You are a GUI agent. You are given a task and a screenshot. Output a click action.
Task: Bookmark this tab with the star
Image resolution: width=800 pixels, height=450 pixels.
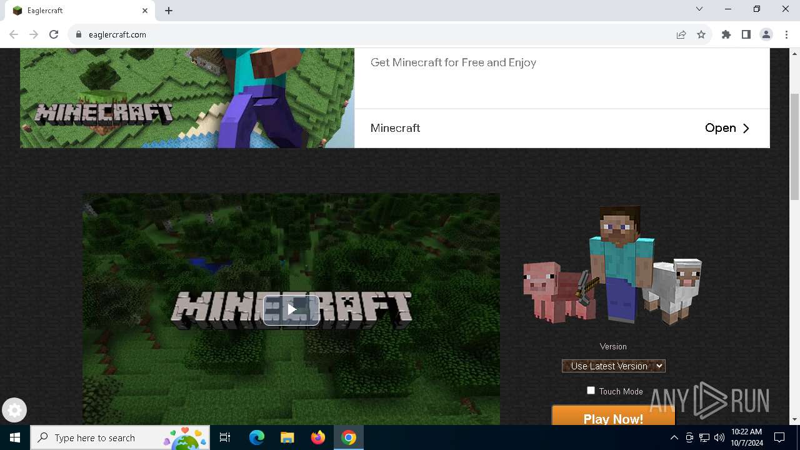pos(701,34)
